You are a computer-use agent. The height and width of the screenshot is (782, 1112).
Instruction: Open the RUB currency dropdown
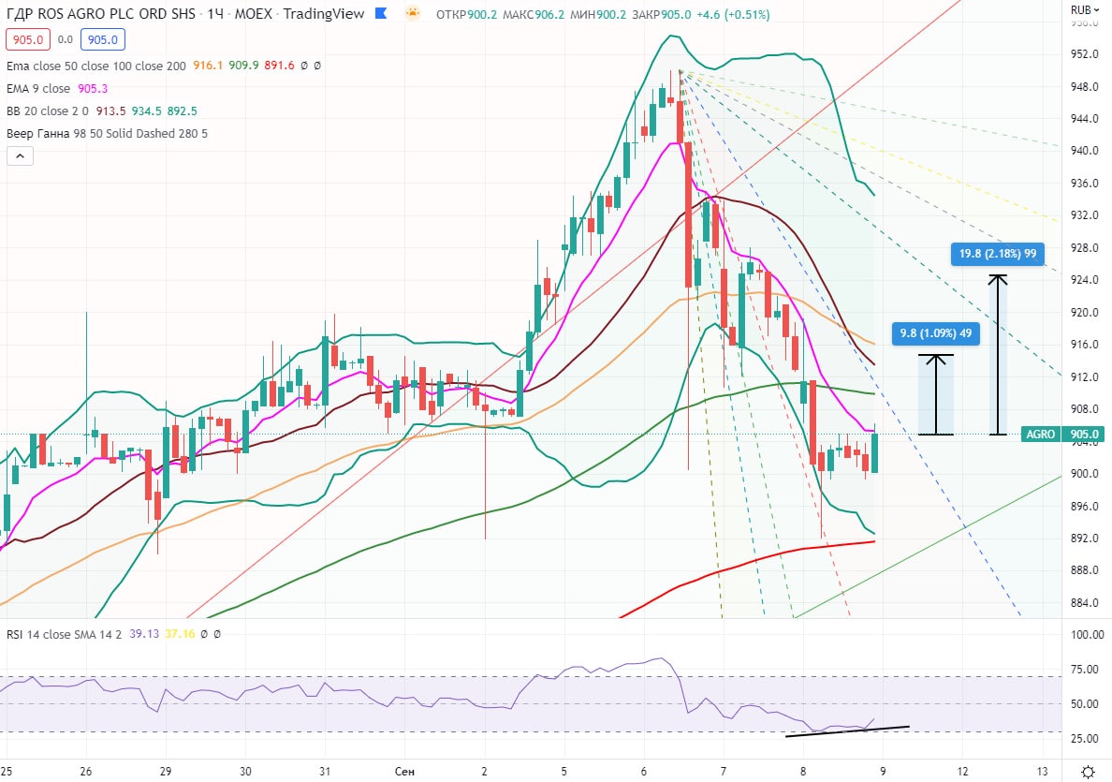1085,10
